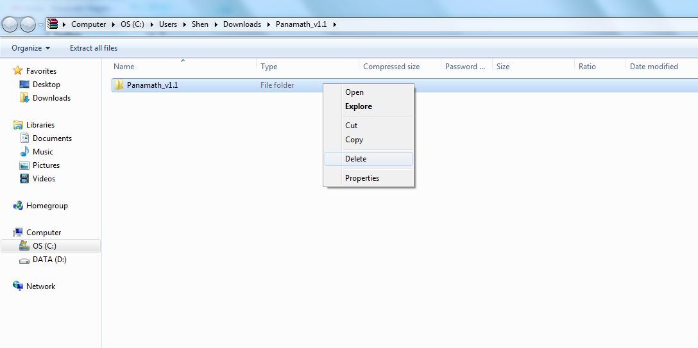698x348 pixels.
Task: Expand the arrow after OS (C:) in address bar
Action: coord(152,24)
